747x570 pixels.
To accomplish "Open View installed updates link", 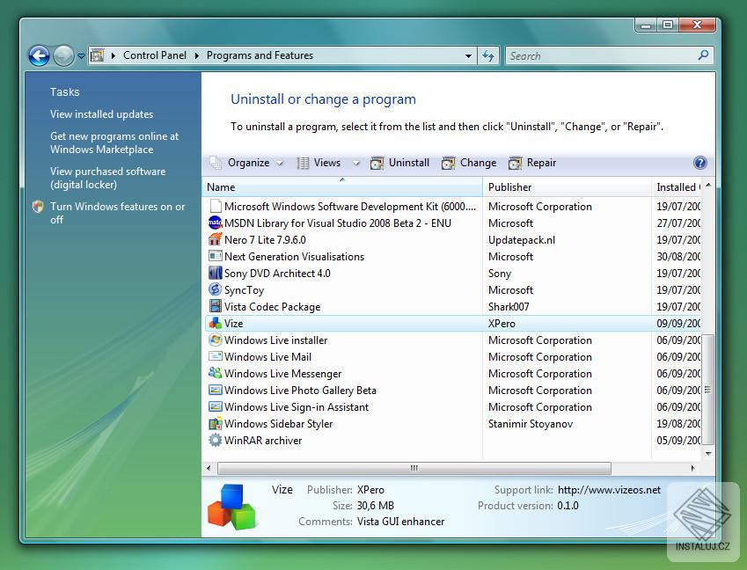I will point(101,114).
